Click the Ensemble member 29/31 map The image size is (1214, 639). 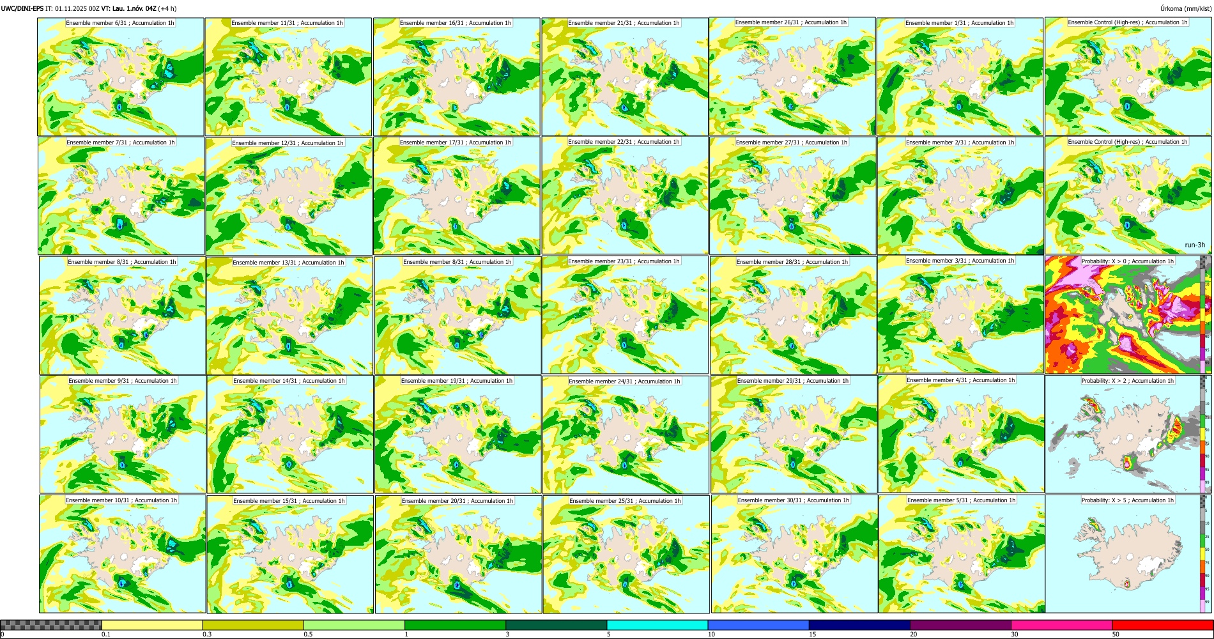tap(794, 434)
